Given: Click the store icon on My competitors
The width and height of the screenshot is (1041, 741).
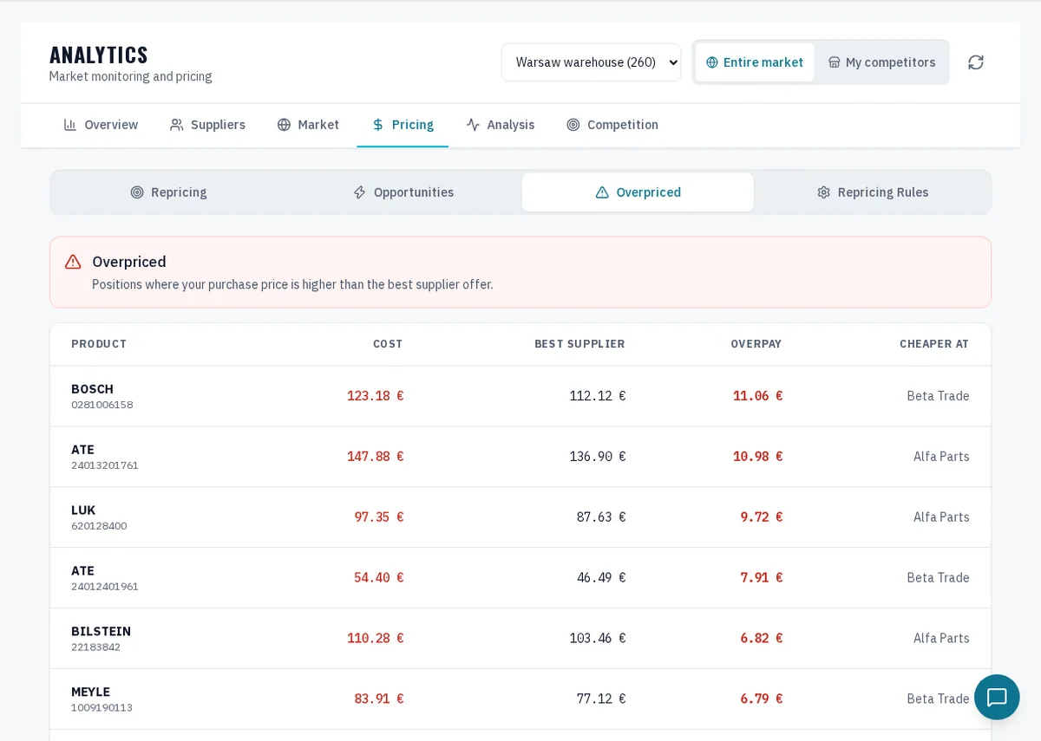Looking at the screenshot, I should click(x=835, y=62).
